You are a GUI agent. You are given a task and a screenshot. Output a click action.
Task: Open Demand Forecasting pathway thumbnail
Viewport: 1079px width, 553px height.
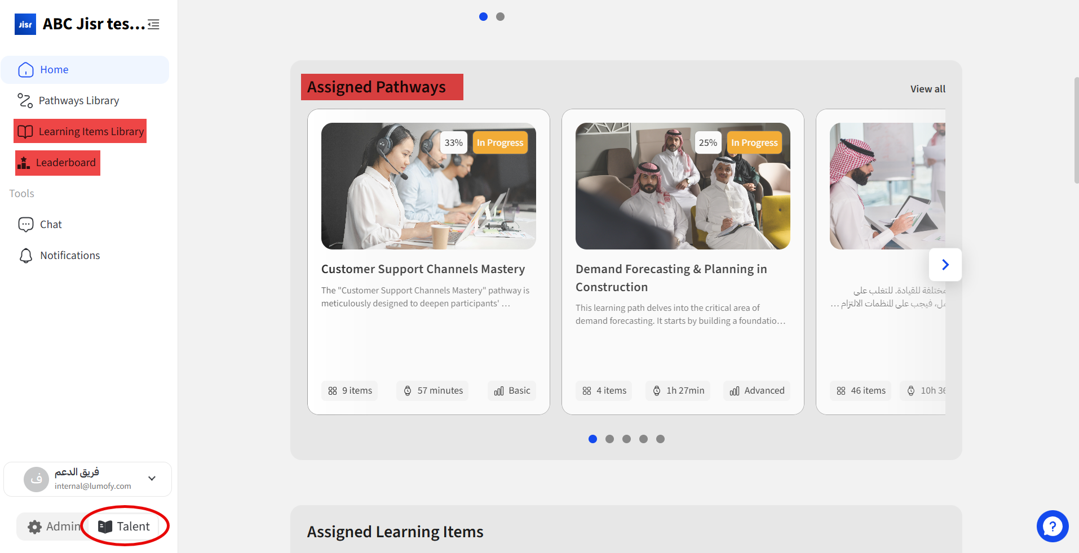coord(683,186)
